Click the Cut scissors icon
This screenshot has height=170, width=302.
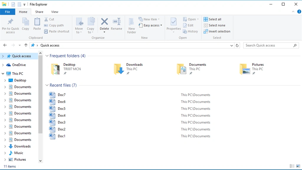coord(46,19)
